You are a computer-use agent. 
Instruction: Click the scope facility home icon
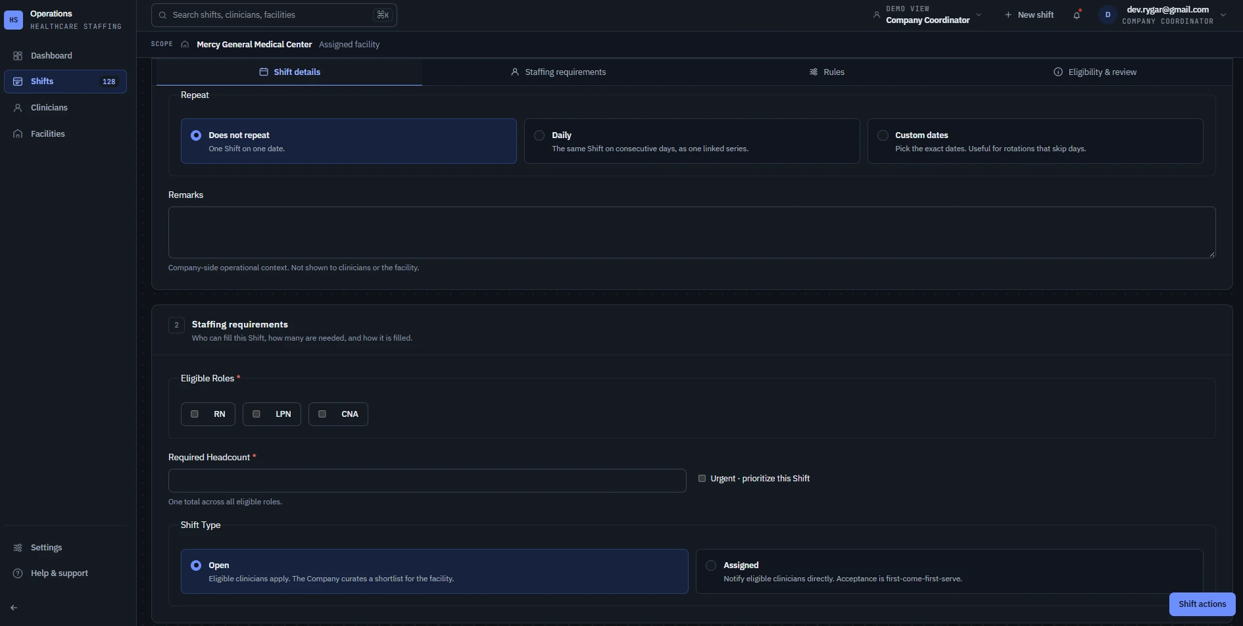click(x=185, y=45)
